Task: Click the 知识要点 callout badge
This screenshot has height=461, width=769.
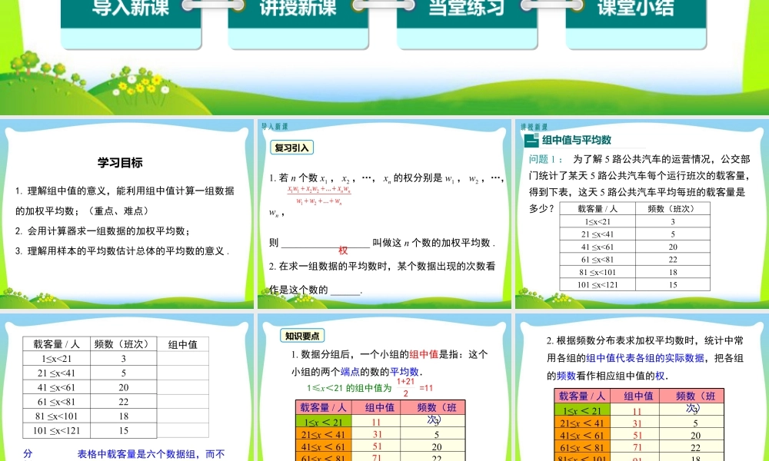Action: (304, 334)
